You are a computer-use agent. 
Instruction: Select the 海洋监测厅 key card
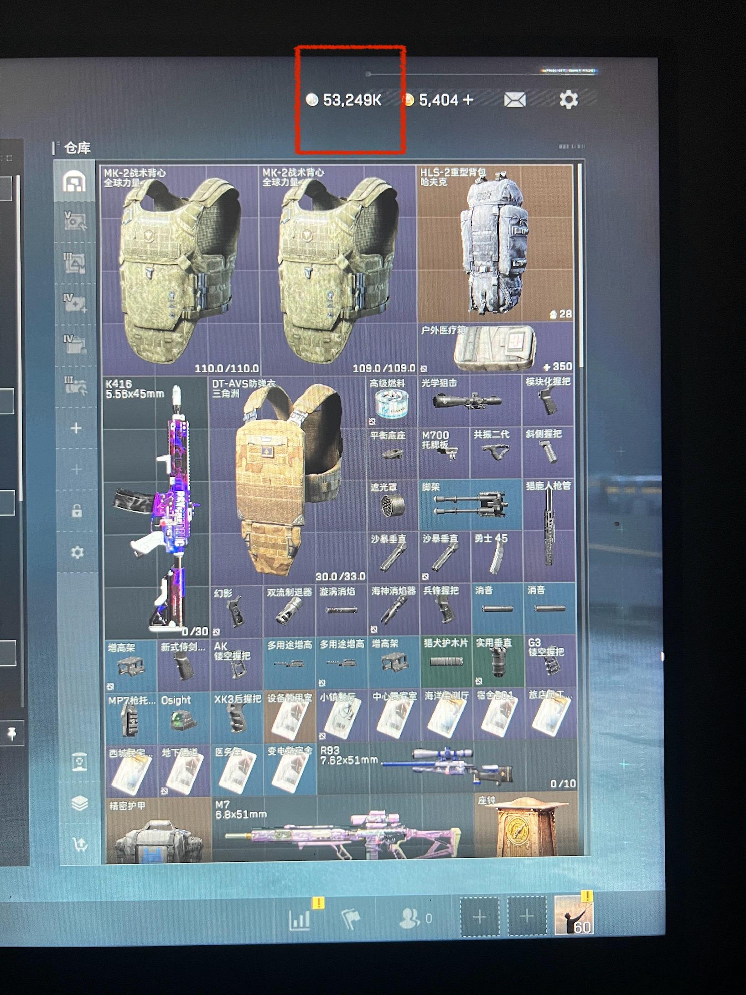446,714
